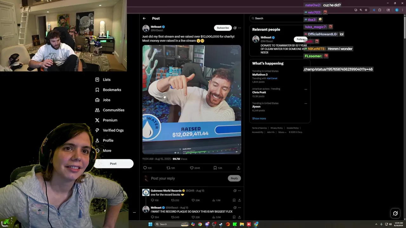
Task: Open more options for Chris Pratt trend
Action: click(x=306, y=89)
